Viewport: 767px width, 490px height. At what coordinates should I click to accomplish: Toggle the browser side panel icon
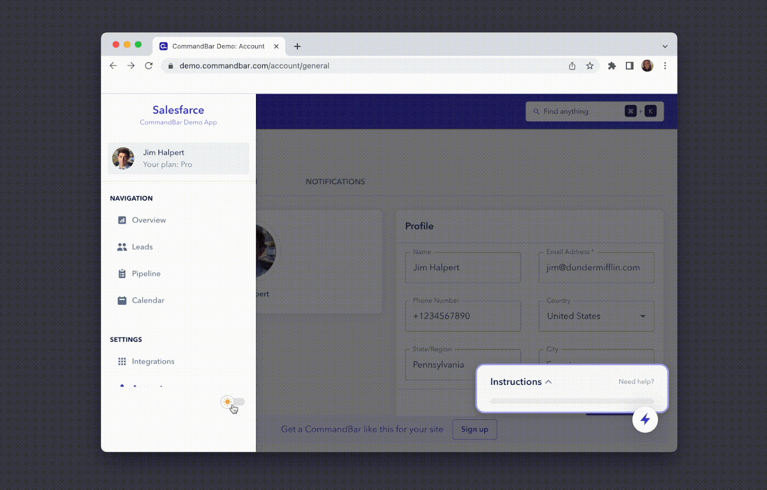[629, 66]
